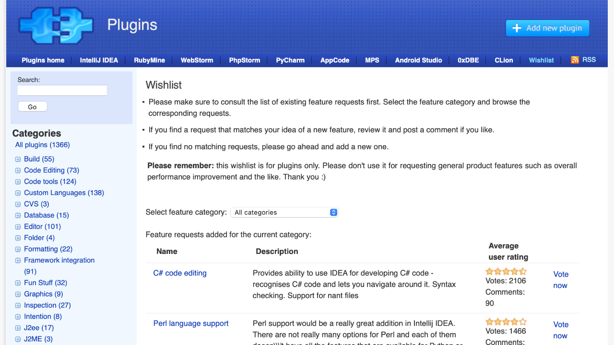Click Vote now for Perl language support
This screenshot has height=345, width=614.
coord(561,330)
